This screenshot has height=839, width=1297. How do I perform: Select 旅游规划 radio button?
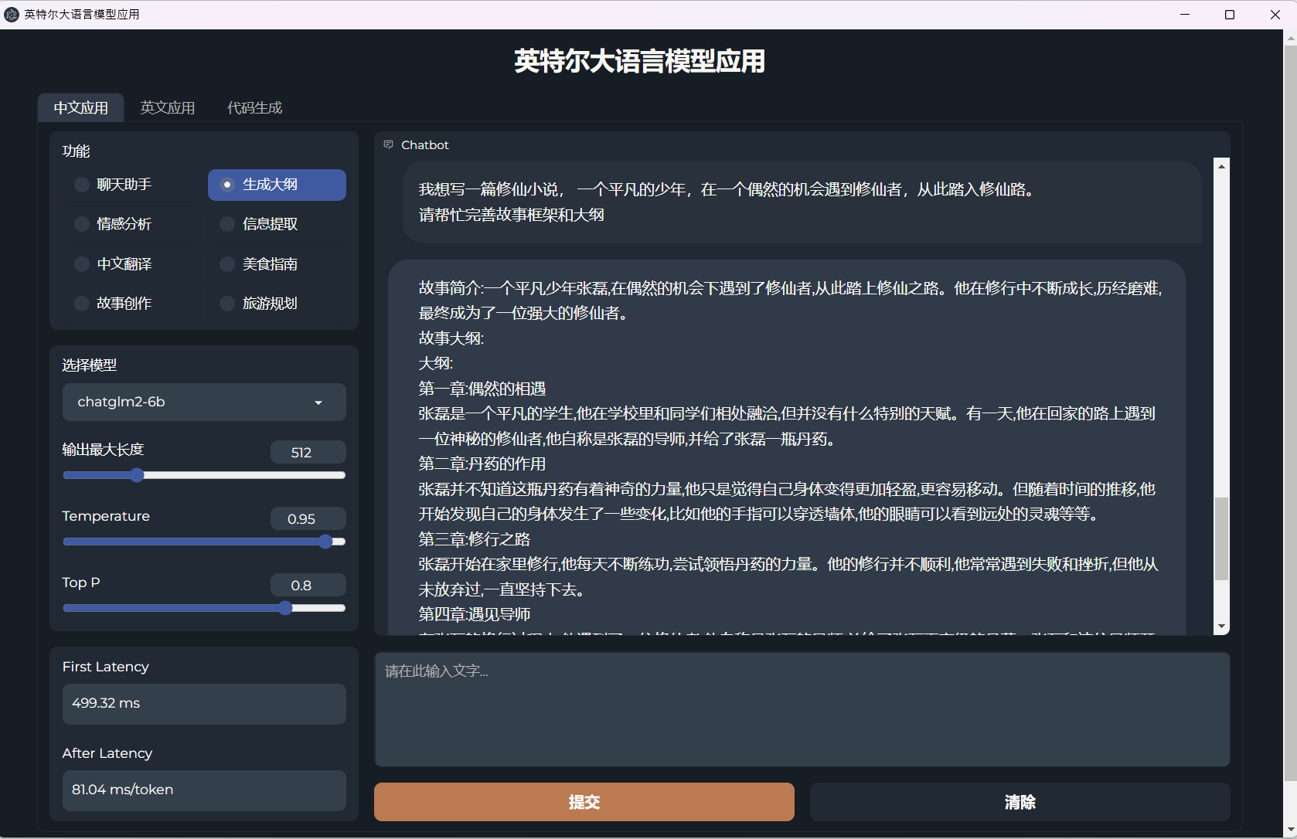tap(227, 304)
